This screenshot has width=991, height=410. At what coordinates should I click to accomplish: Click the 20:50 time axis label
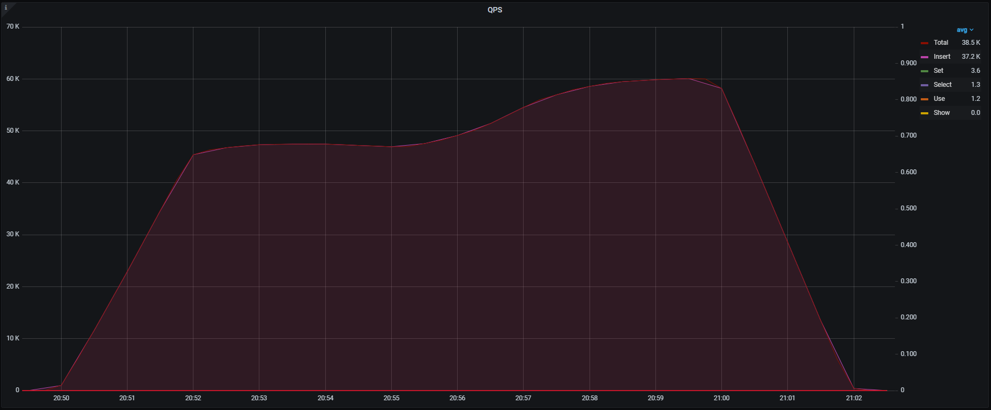tap(61, 398)
